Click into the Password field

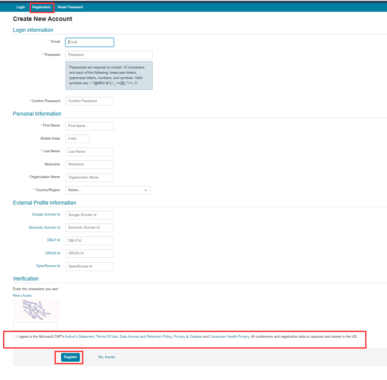pos(109,55)
